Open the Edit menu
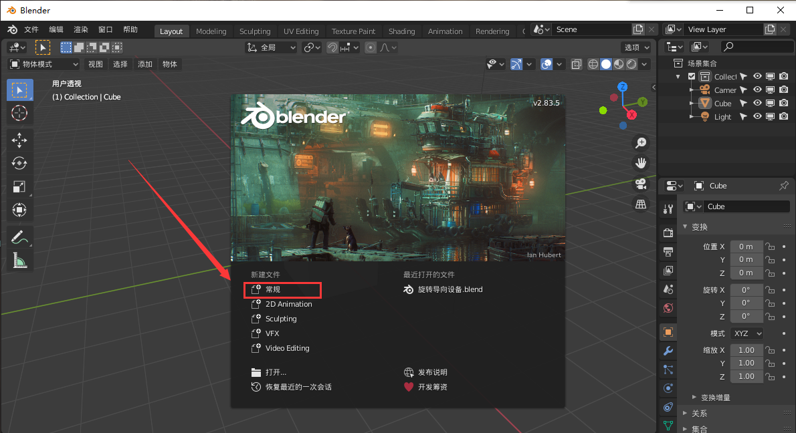This screenshot has width=796, height=433. pos(56,30)
